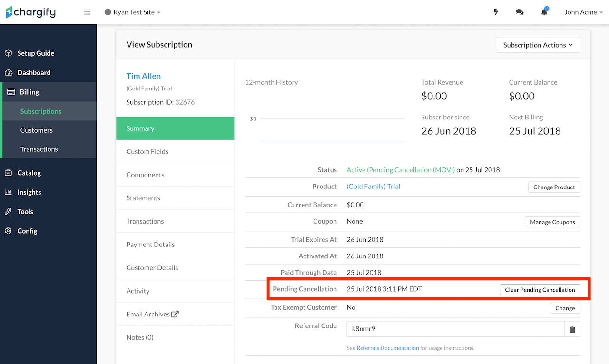The height and width of the screenshot is (364, 609).
Task: Select the Summary tab
Action: coord(175,128)
